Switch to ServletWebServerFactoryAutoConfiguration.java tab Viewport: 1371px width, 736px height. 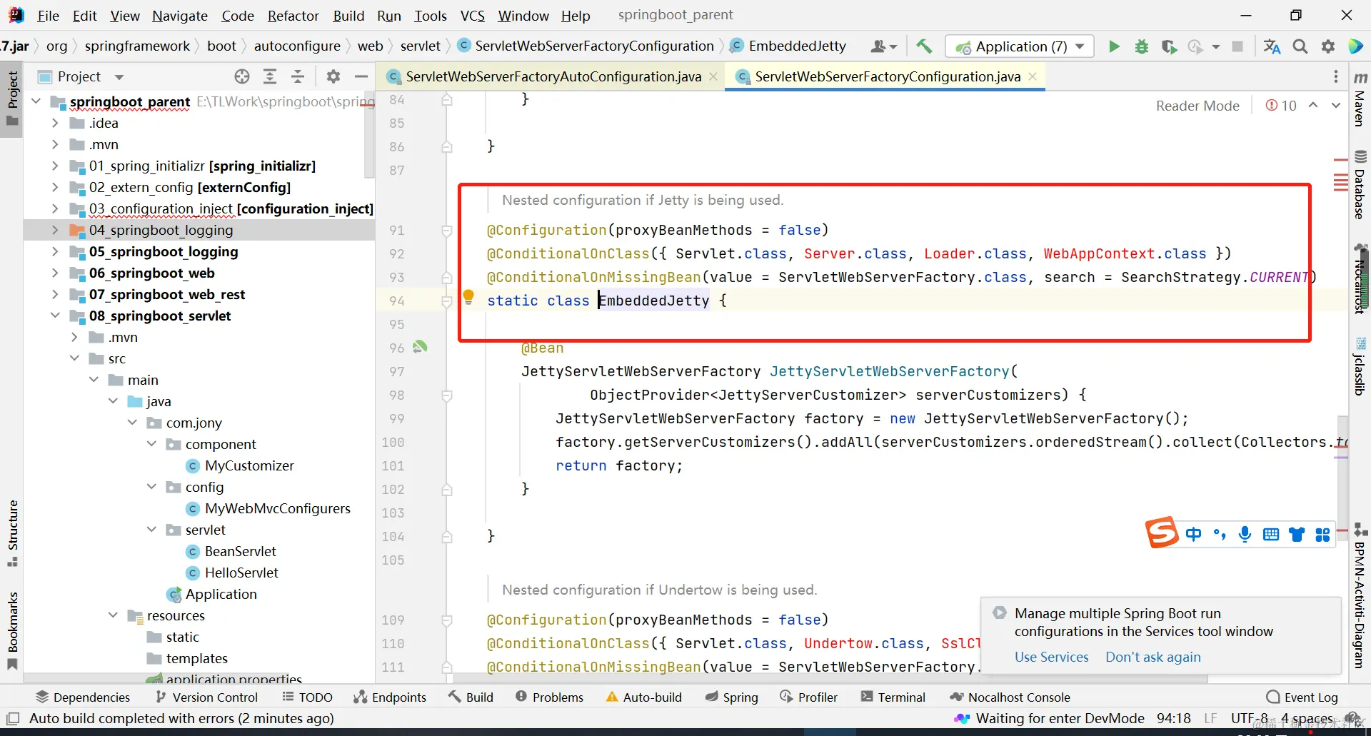pos(553,76)
